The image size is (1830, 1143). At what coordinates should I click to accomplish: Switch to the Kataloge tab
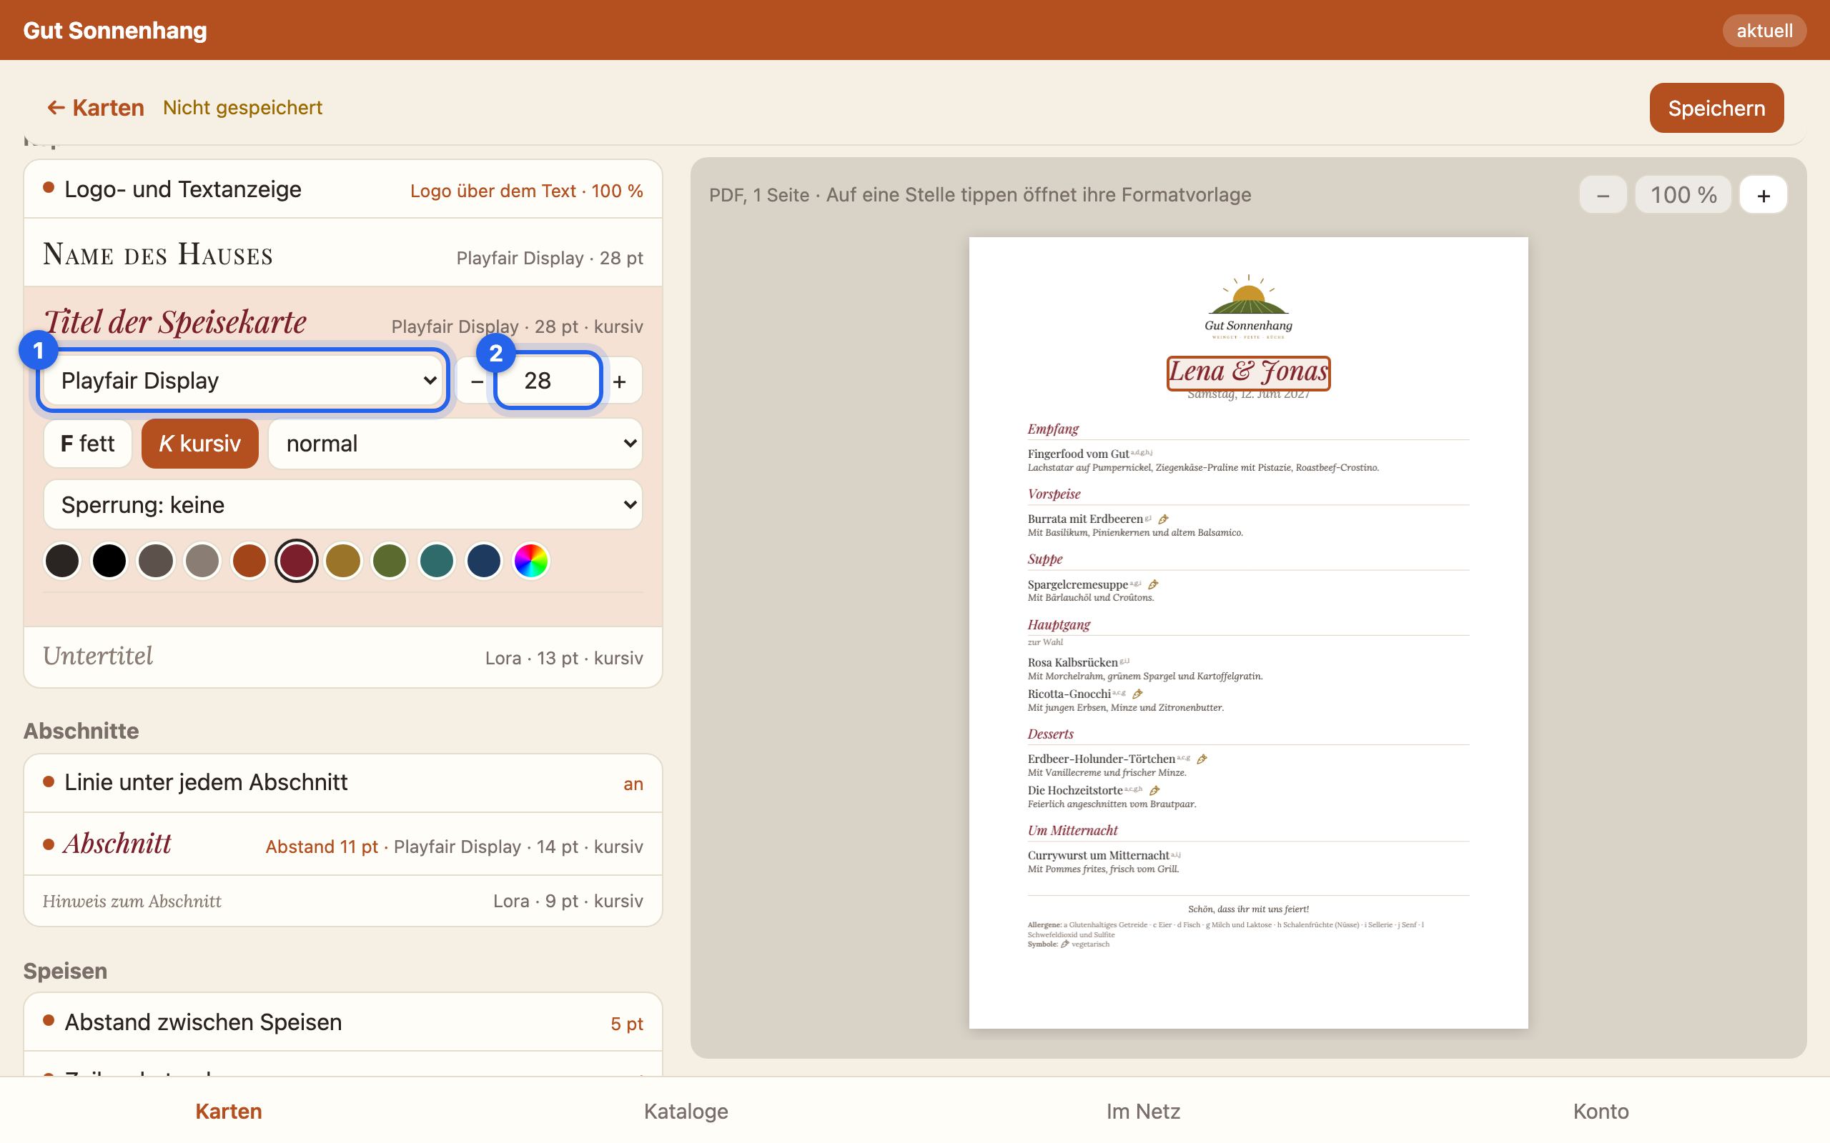[686, 1112]
